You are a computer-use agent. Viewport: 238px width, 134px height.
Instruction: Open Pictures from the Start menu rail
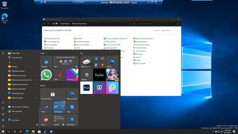pyautogui.click(x=3, y=114)
